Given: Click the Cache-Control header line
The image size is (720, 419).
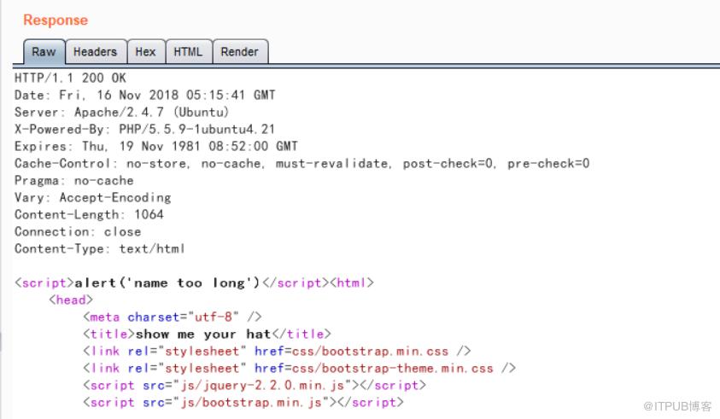Looking at the screenshot, I should coord(301,163).
